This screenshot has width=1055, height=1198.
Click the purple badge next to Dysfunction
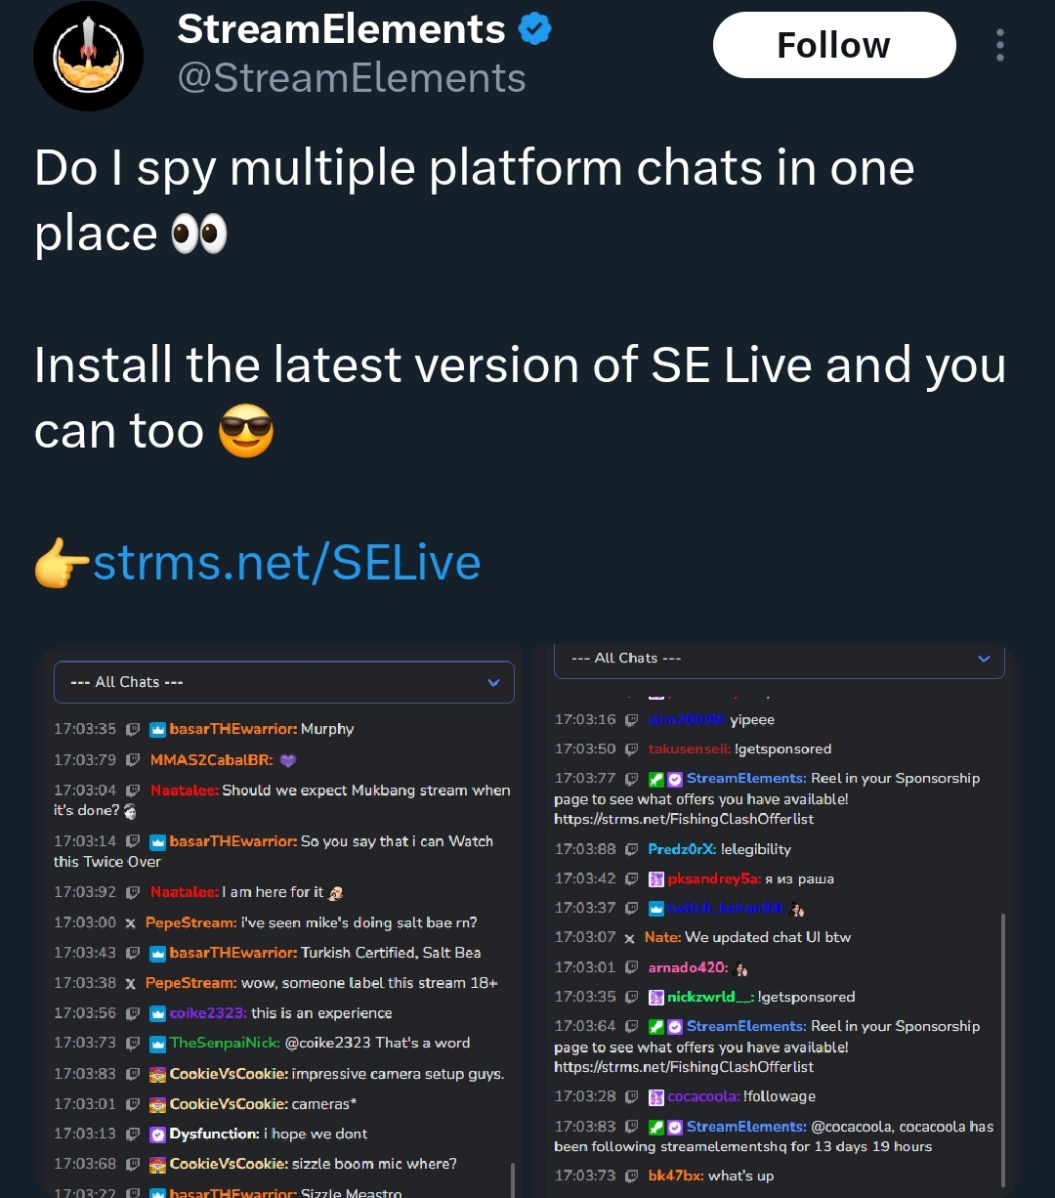[x=157, y=1134]
